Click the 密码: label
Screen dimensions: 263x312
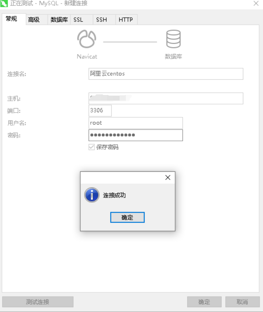click(14, 135)
